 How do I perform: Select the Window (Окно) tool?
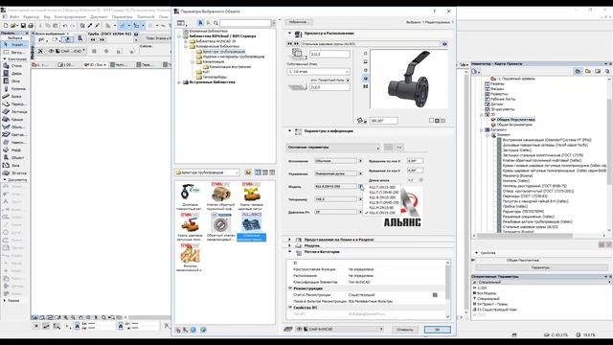pyautogui.click(x=14, y=80)
